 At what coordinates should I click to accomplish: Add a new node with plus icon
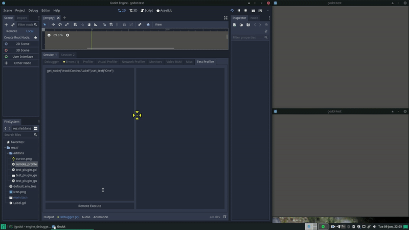(6, 25)
